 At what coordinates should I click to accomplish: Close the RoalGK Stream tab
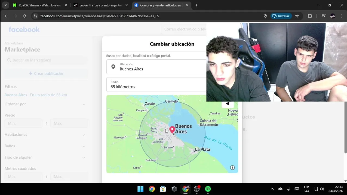(66, 5)
